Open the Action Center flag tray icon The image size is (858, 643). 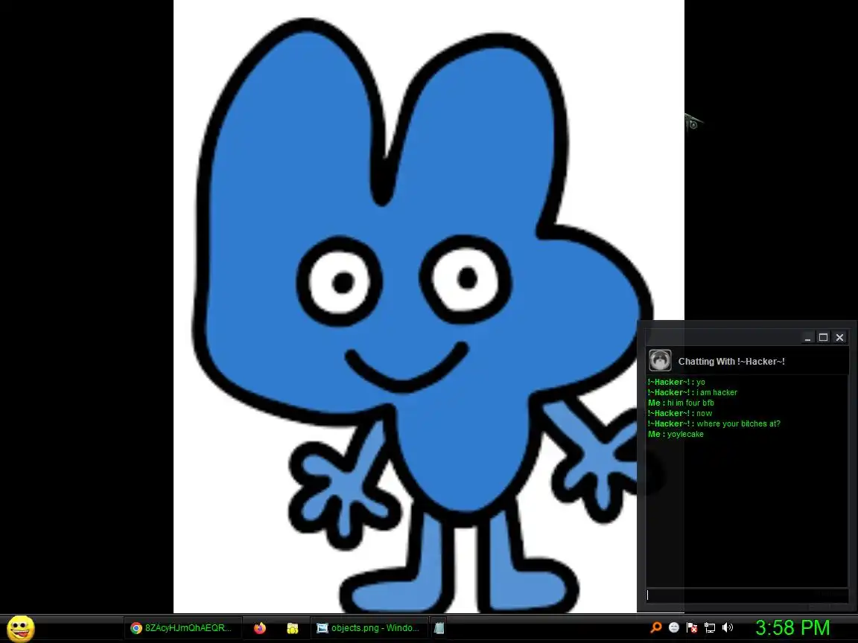(x=692, y=627)
